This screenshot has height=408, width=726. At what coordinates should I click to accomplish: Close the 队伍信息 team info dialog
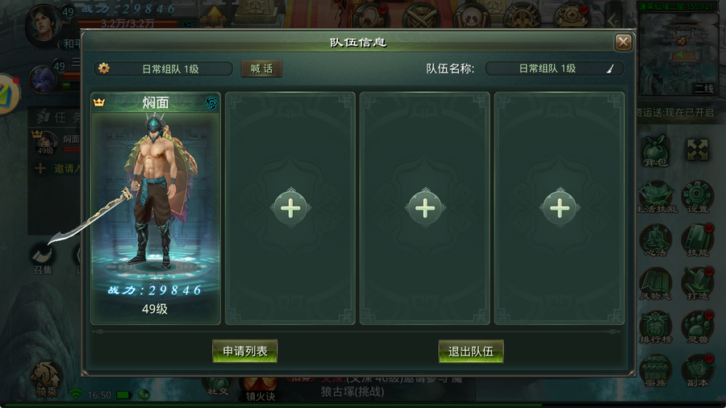coord(624,43)
